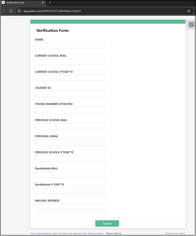
Task: Bookmark this page with star icon
Action: [x=189, y=11]
